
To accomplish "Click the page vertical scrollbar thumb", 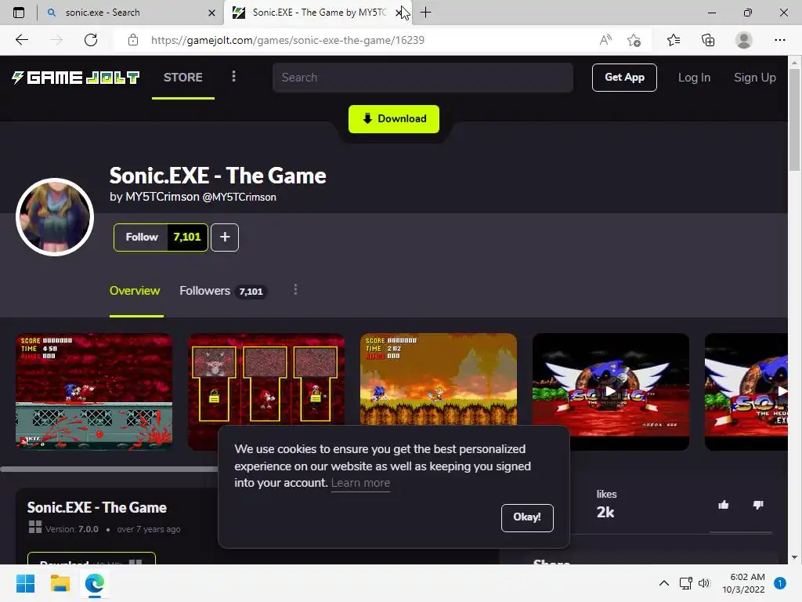I will pos(794,120).
